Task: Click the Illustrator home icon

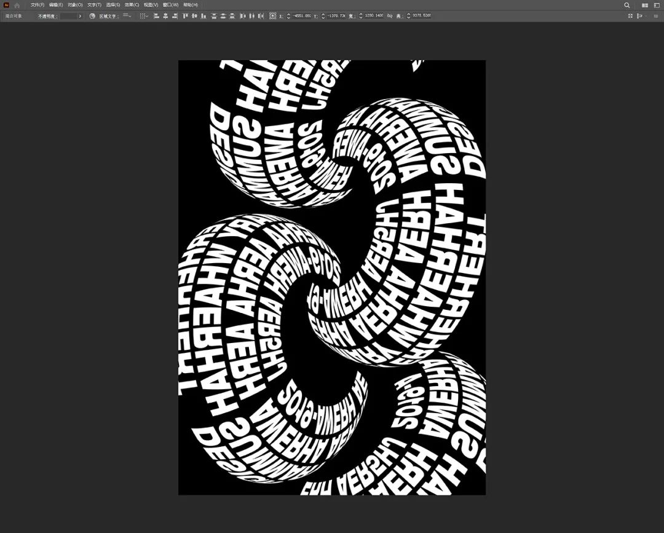Action: (17, 5)
